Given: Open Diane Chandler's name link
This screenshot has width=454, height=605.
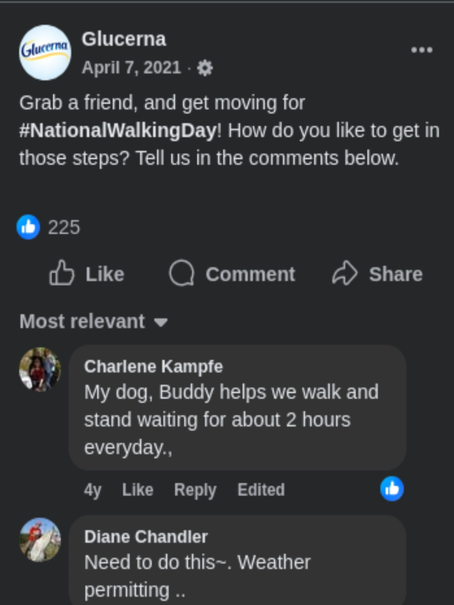Looking at the screenshot, I should pyautogui.click(x=146, y=536).
